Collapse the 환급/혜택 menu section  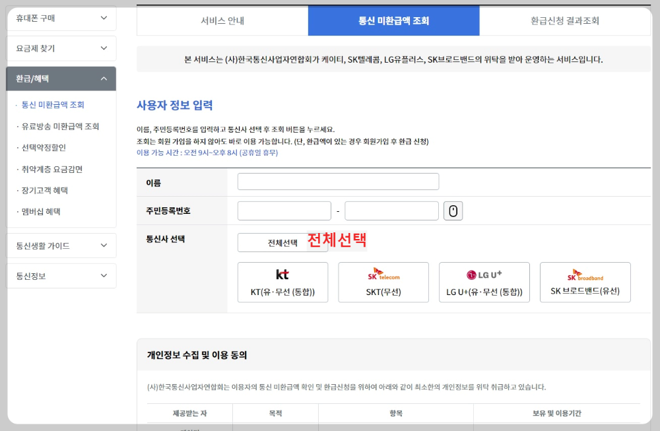pyautogui.click(x=61, y=78)
